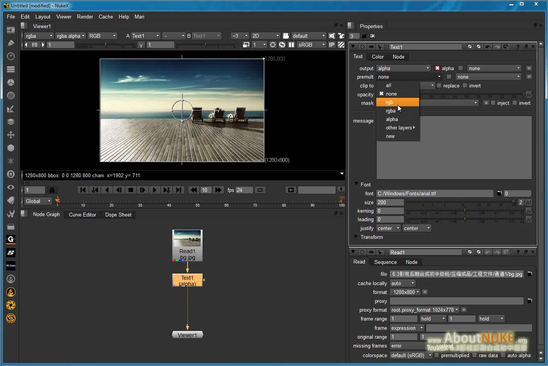
Task: Open the output alpha channel dropdown
Action: 403,68
